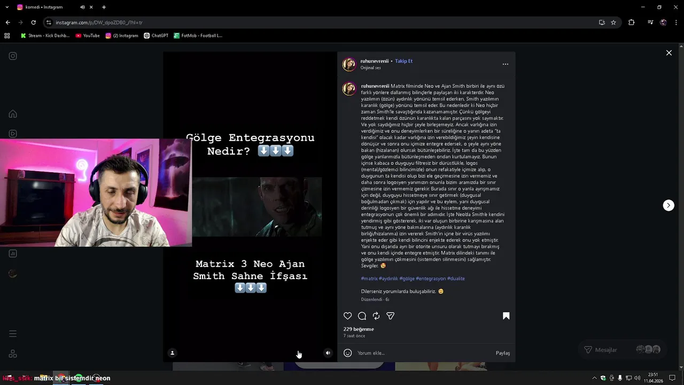Image resolution: width=684 pixels, height=385 pixels.
Task: Open comments via speech bubble icon
Action: pos(362,316)
